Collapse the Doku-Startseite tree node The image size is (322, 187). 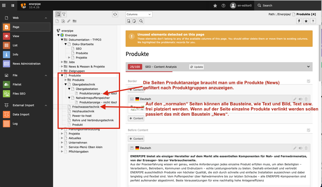click(x=65, y=44)
